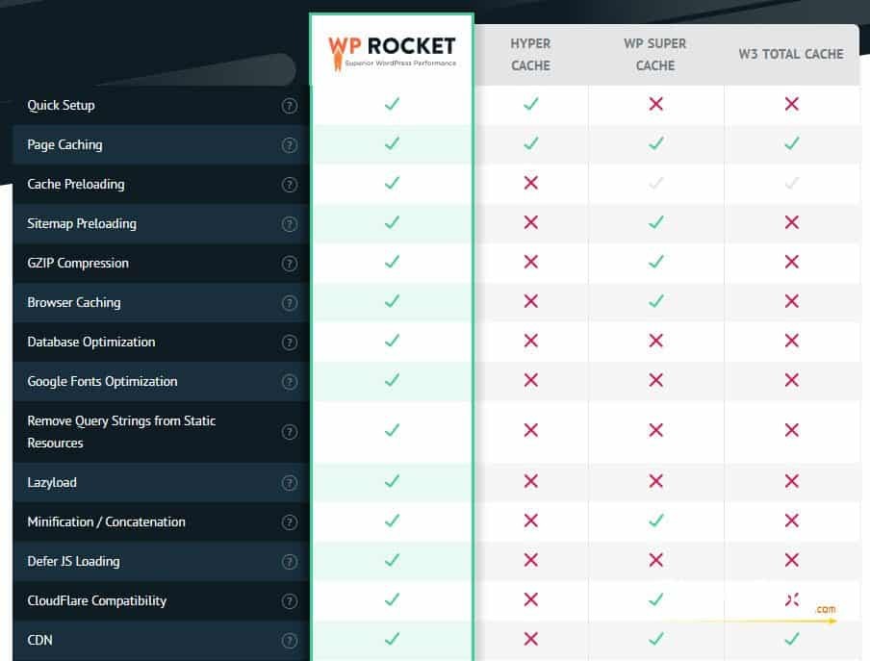Click the WP Super Cache checkmark for Minification / Concatenation
This screenshot has width=870, height=661.
[x=655, y=521]
